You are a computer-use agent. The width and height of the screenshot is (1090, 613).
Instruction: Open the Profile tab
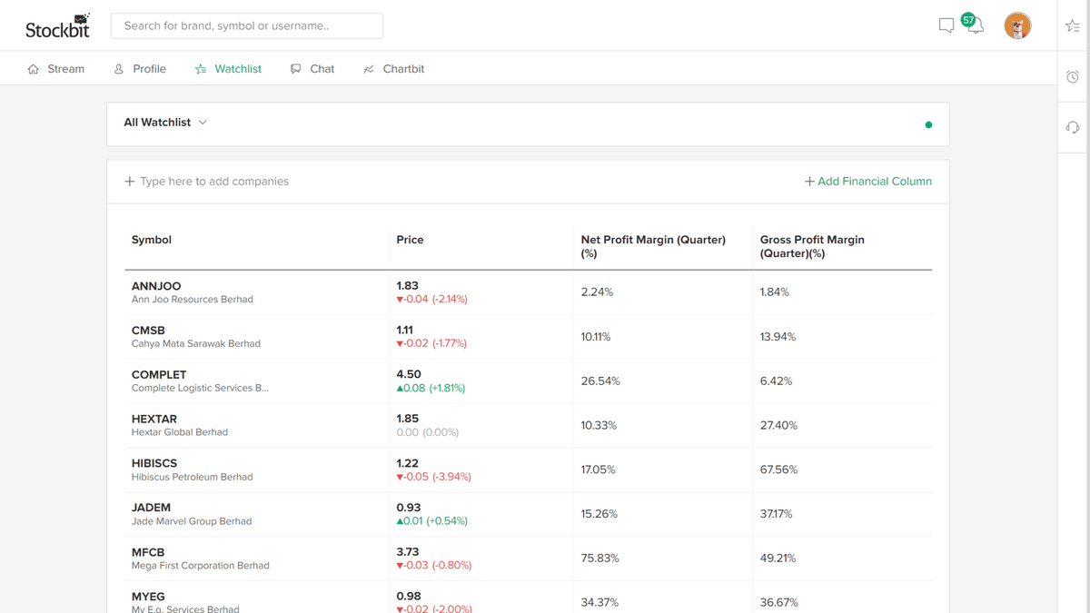tap(140, 69)
